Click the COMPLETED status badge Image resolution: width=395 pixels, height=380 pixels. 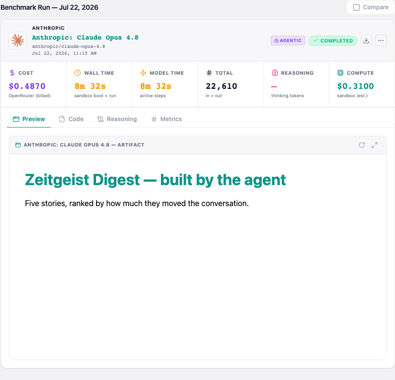pos(333,41)
